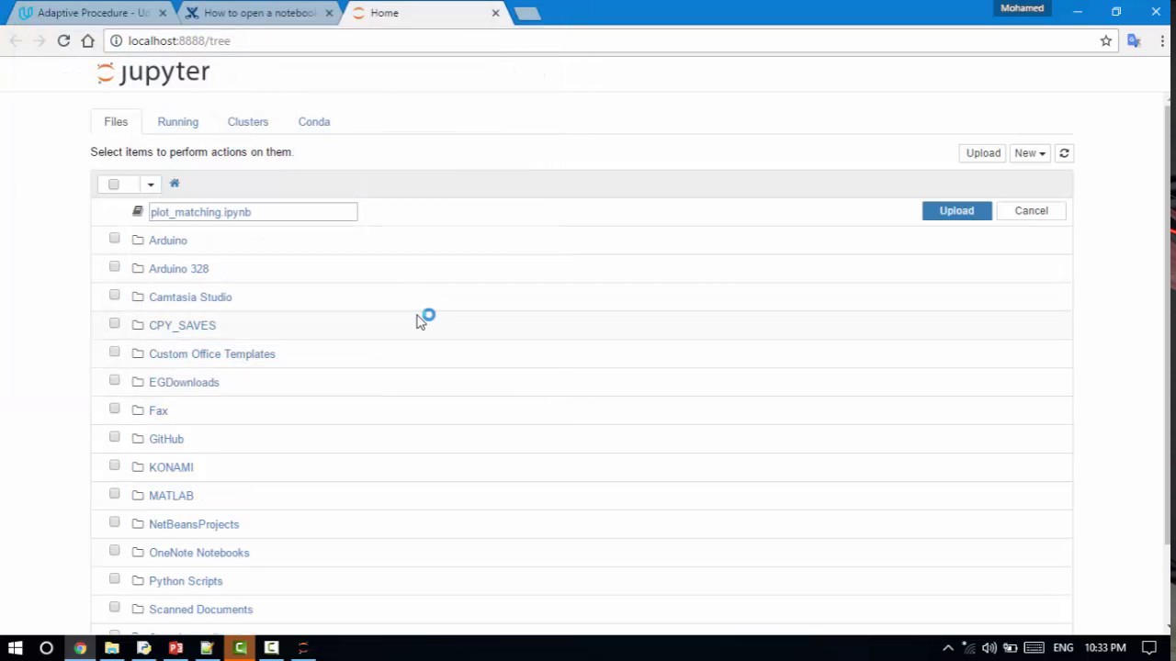Click blue Upload button for plot_matching.ipynb
Screen dimensions: 1176x661
[956, 211]
